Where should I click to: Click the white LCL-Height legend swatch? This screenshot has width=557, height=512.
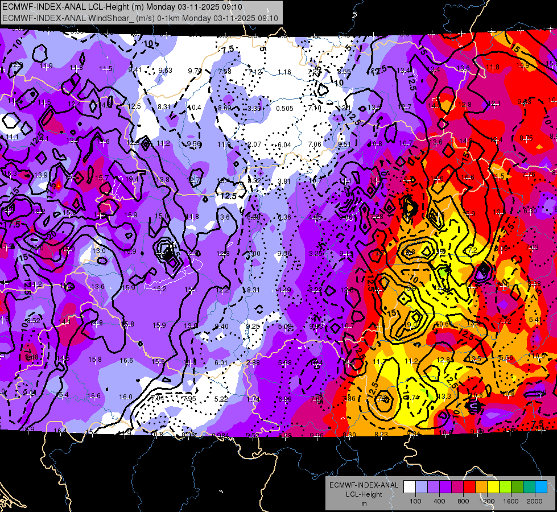[410, 487]
